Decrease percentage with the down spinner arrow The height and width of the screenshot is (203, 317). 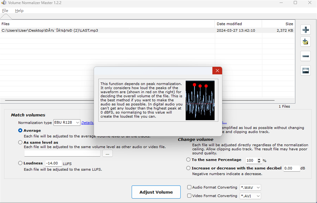click(x=259, y=162)
